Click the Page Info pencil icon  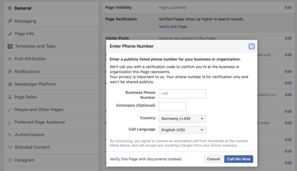point(10,34)
